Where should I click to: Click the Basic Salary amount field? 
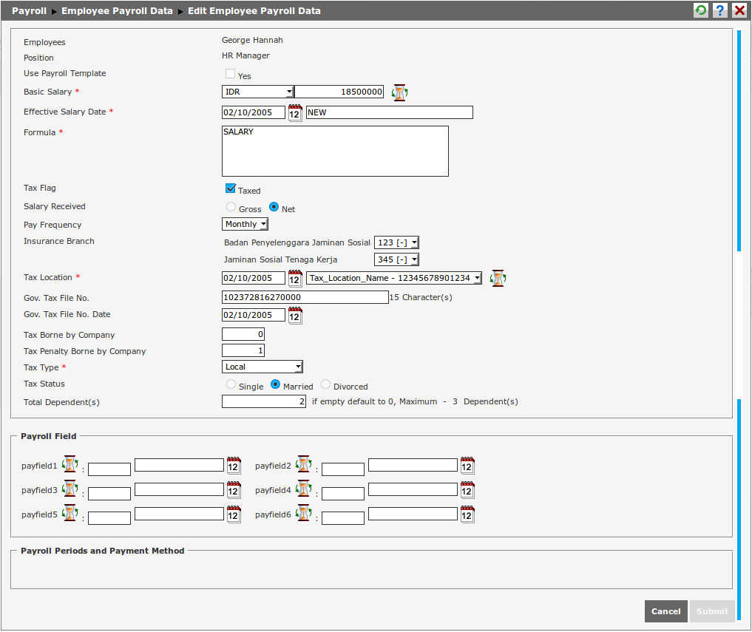pyautogui.click(x=339, y=92)
